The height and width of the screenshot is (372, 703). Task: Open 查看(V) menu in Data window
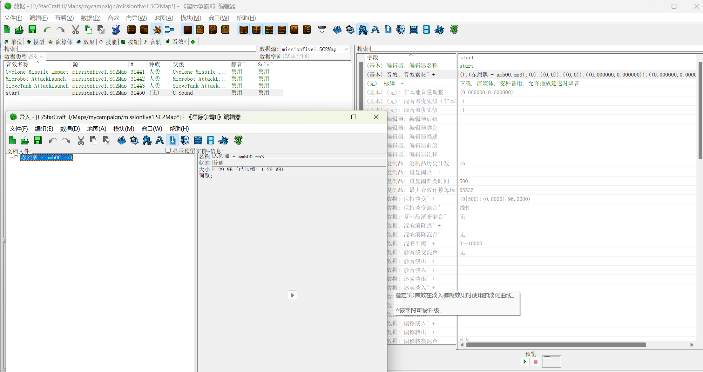64,18
